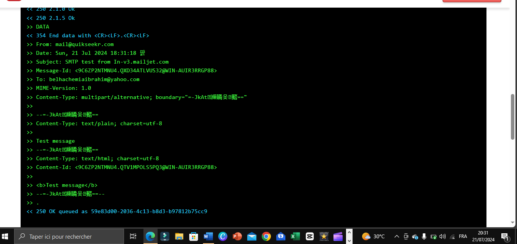Image resolution: width=517 pixels, height=244 pixels.
Task: Click the Meet Now camera tray icon
Action: pos(406,236)
